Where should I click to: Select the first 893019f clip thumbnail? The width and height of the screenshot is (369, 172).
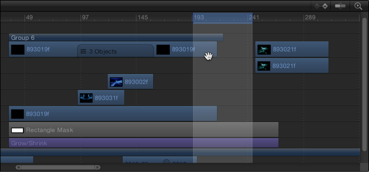18,50
